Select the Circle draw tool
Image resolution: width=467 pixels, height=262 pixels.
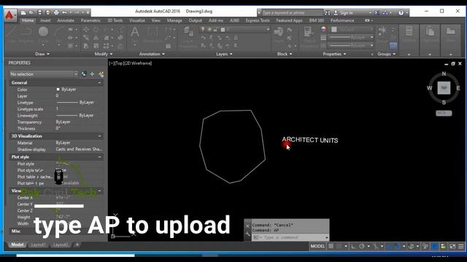[x=43, y=32]
